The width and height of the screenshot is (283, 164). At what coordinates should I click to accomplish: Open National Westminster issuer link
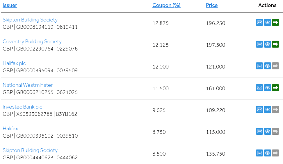[x=28, y=85]
